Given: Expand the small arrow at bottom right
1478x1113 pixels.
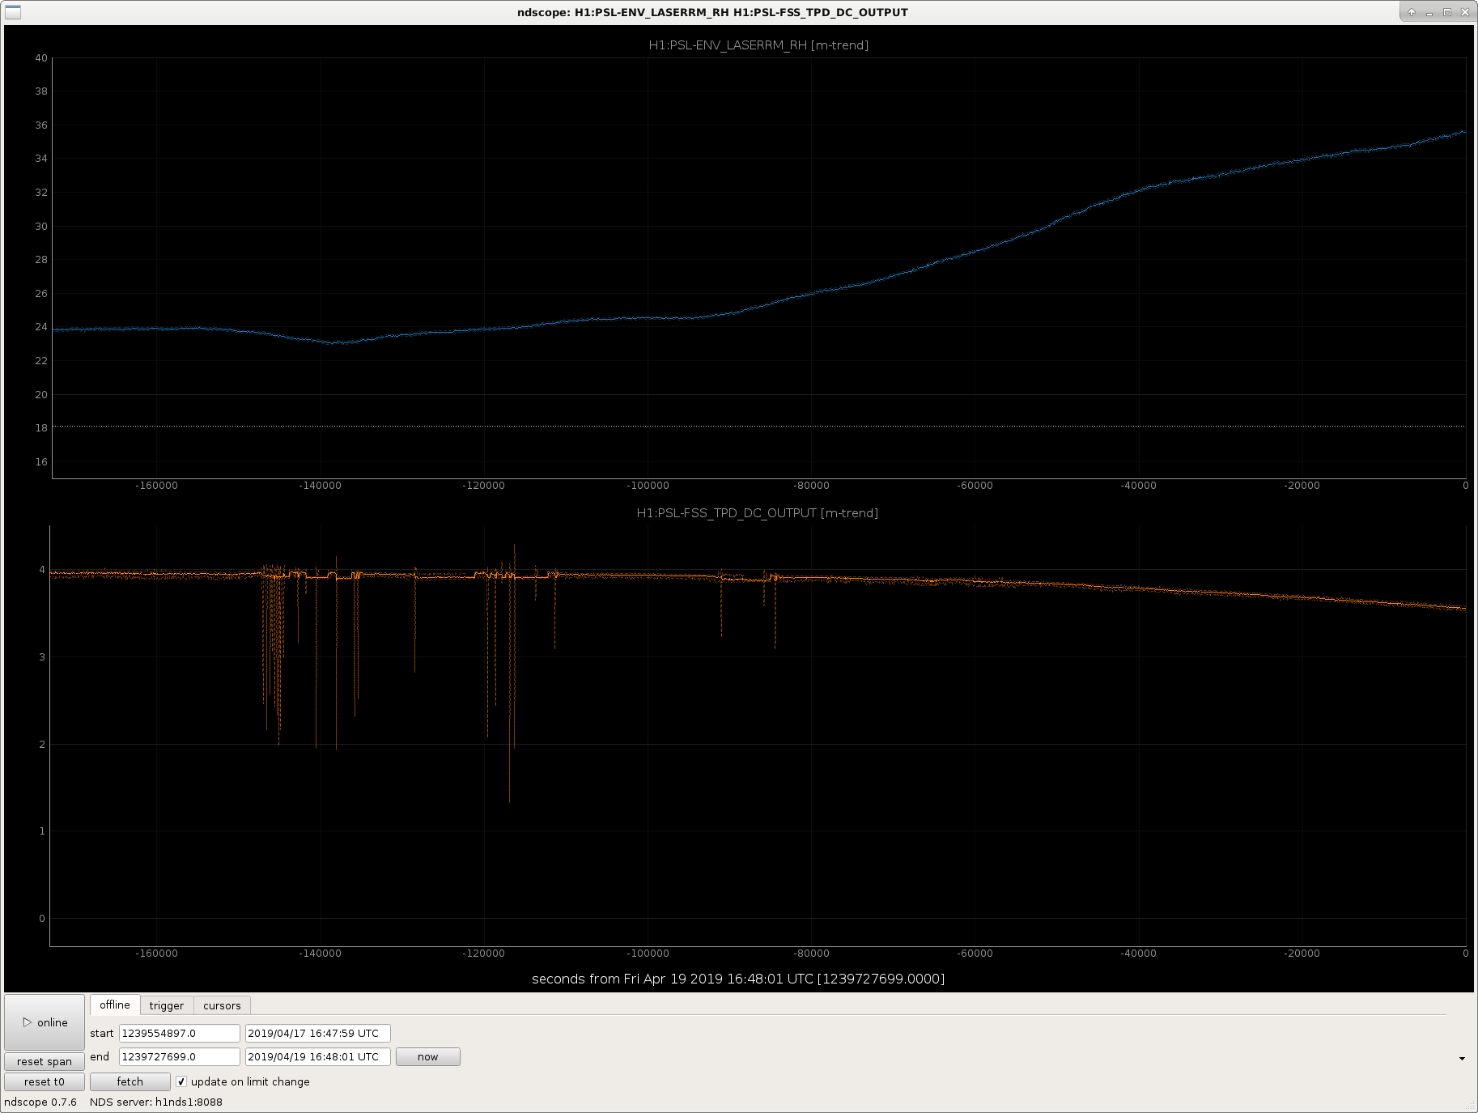Looking at the screenshot, I should click(x=1462, y=1059).
